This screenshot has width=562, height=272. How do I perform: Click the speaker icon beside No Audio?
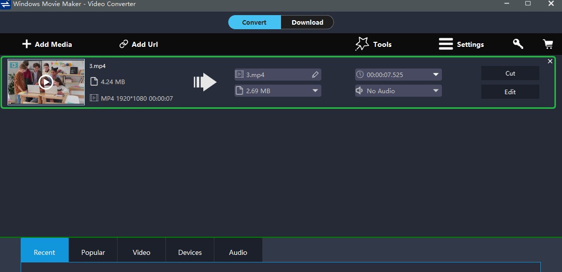[360, 91]
